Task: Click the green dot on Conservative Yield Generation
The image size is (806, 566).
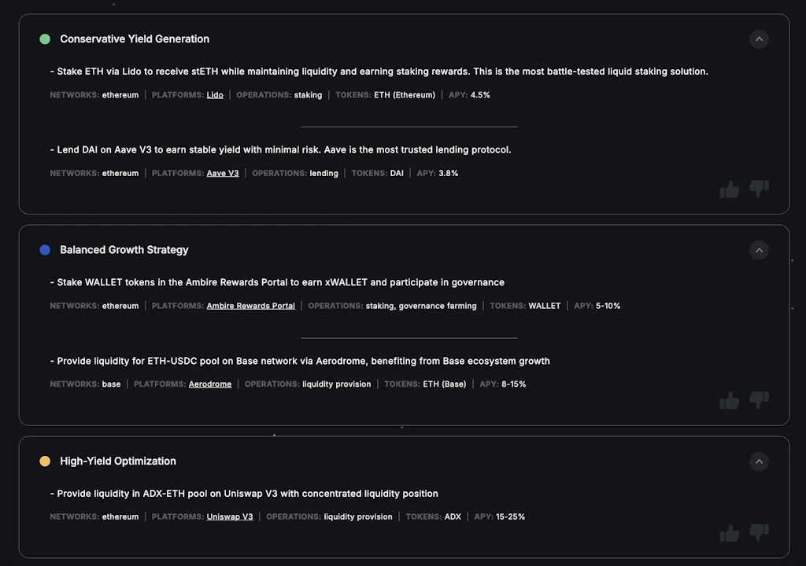Action: pyautogui.click(x=45, y=39)
